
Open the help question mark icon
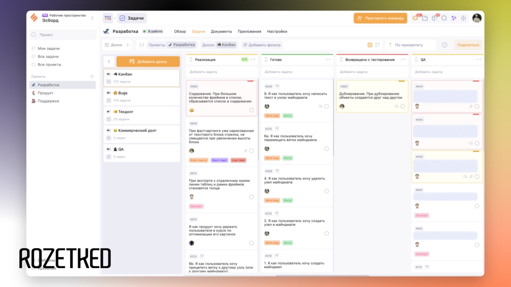click(x=434, y=18)
